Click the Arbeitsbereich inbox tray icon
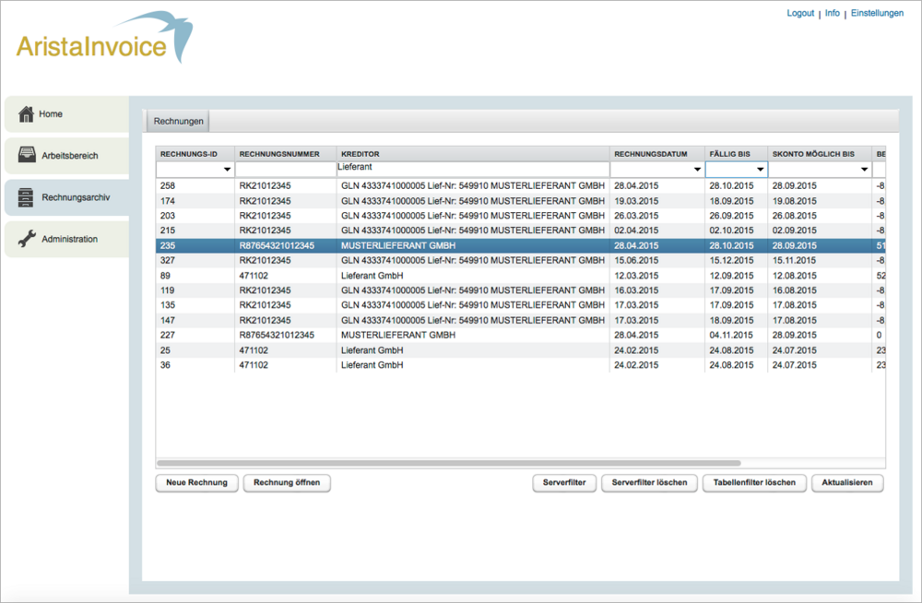The image size is (922, 603). pos(27,155)
